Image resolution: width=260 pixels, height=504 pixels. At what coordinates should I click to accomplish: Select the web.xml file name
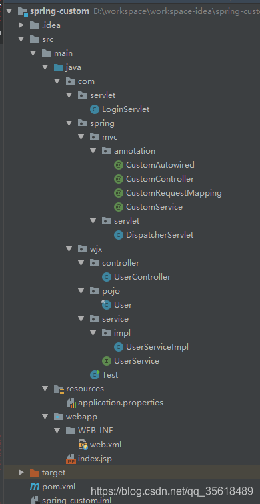(x=105, y=445)
